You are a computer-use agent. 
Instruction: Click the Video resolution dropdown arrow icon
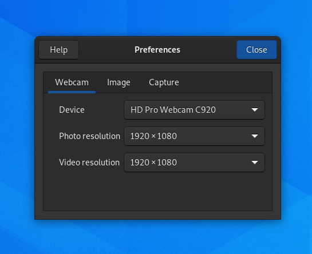[x=255, y=162]
